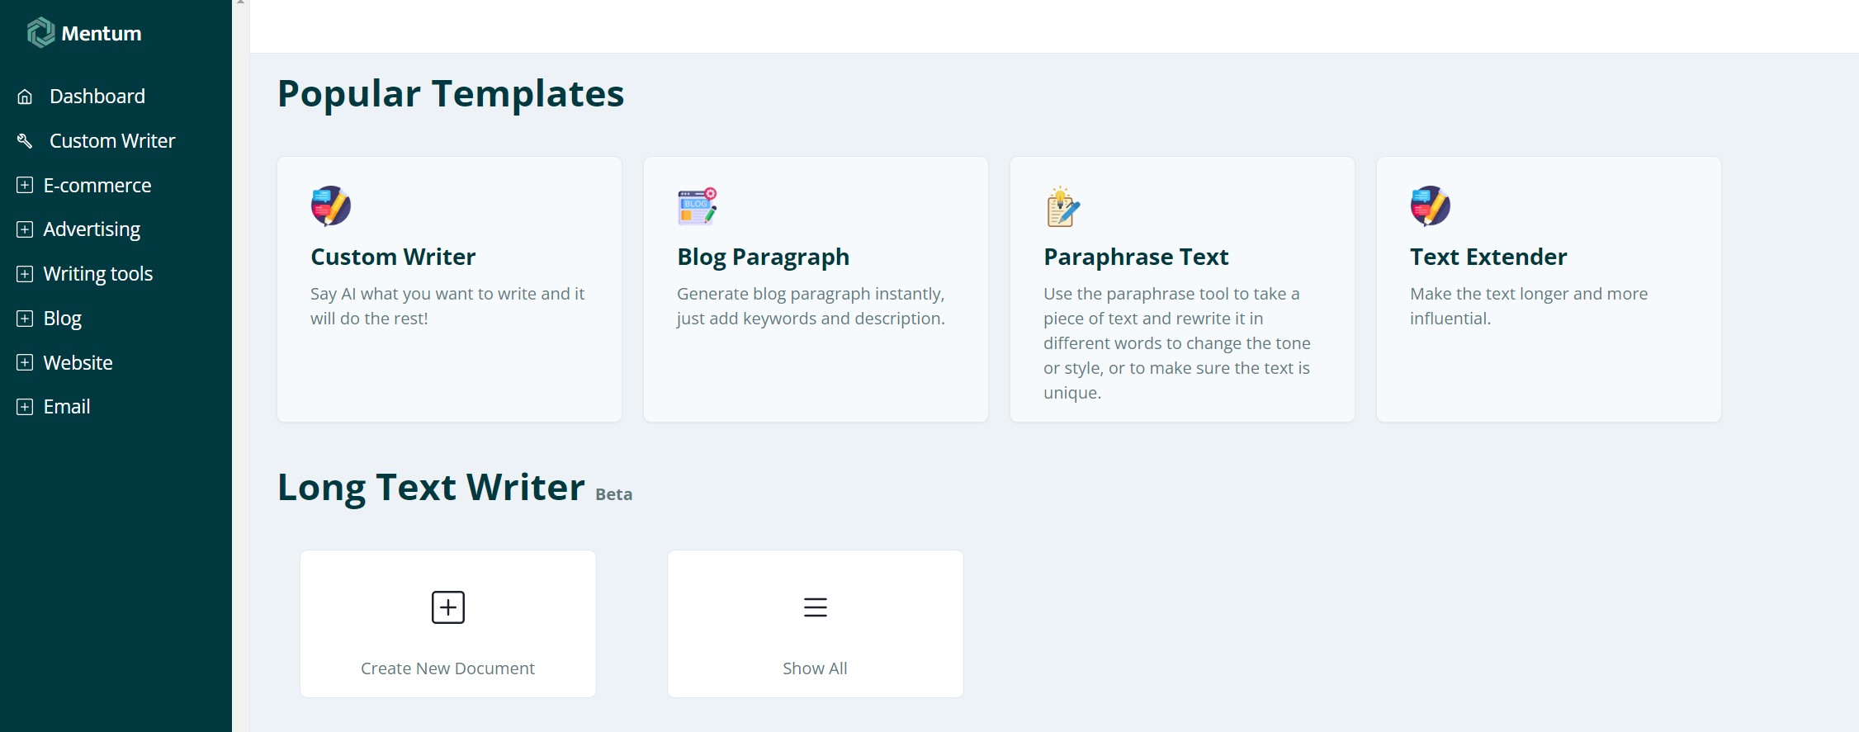Click the Show All list icon
The image size is (1859, 732).
click(815, 607)
